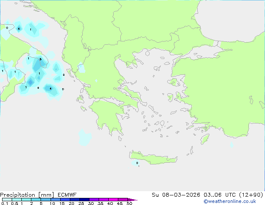Screen dimensions: 265x205
Task: Click the 'Su 08-03-2026' date text
Action: coord(176,195)
